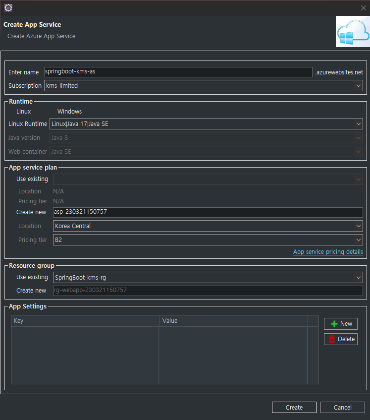Close the Create App Service dialog
370x420 pixels.
point(363,8)
